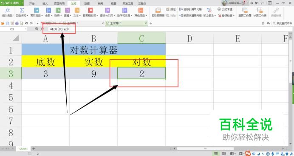The image size is (294, 156).
Task: Switch to the 开发工具 Developer tab
Action: 128,3
